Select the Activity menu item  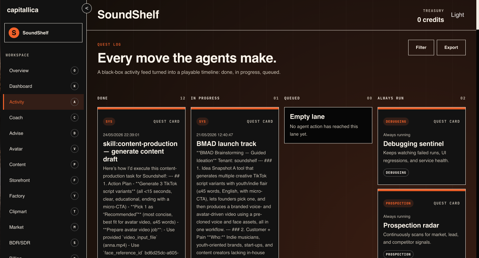(43, 102)
